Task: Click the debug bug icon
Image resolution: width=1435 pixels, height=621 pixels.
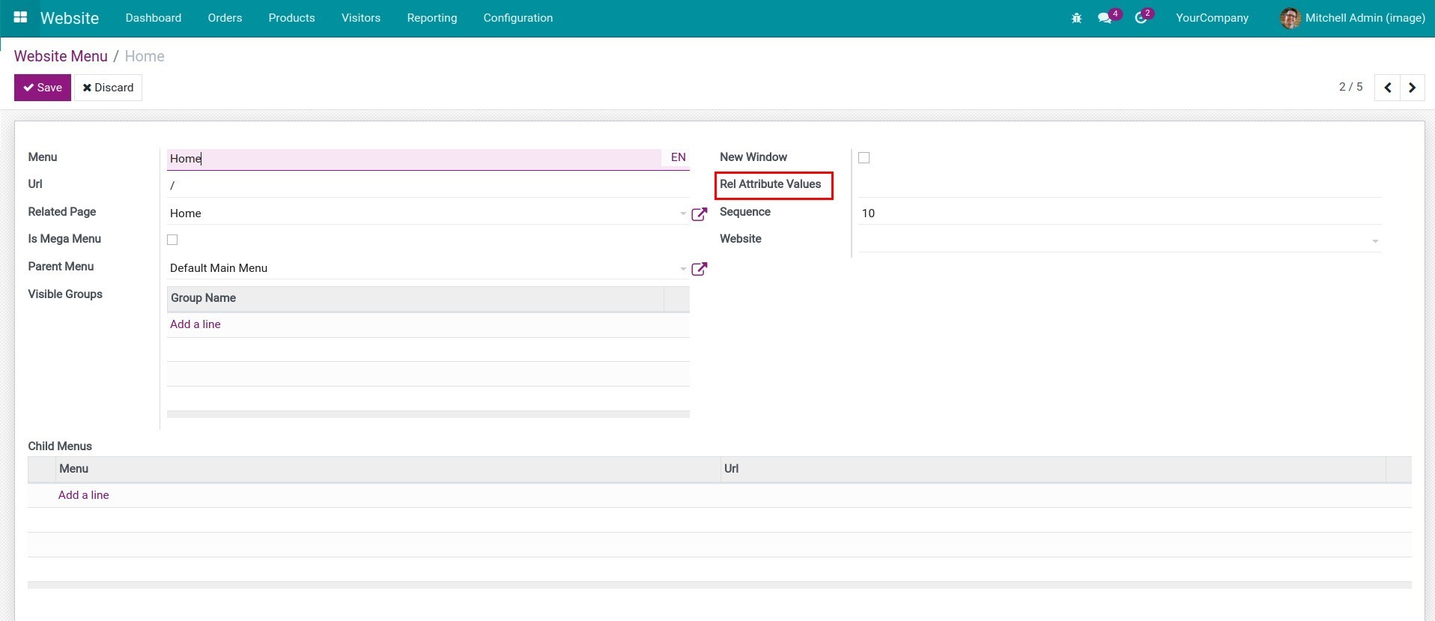Action: 1076,18
